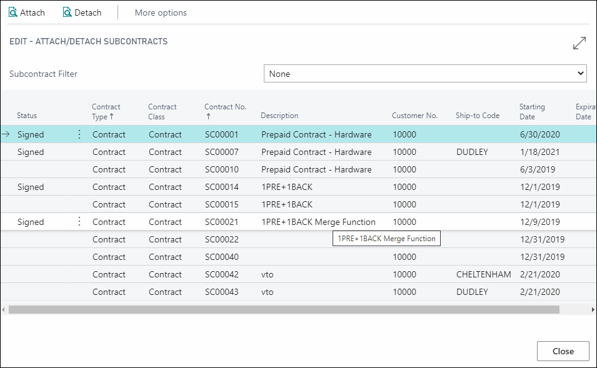Click customer number in SC00015 row

point(404,204)
